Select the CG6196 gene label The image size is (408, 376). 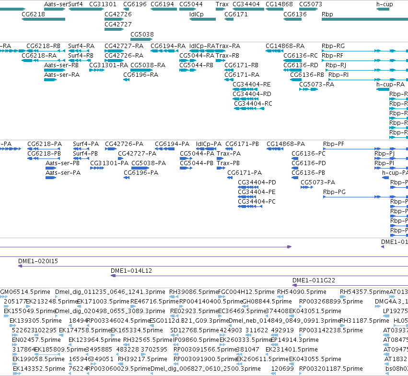135,4
